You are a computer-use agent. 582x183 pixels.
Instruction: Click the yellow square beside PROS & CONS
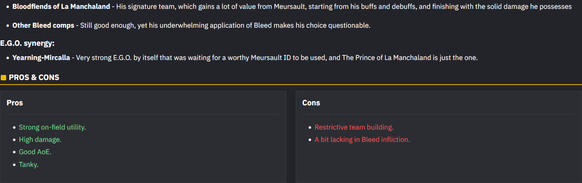pyautogui.click(x=3, y=78)
